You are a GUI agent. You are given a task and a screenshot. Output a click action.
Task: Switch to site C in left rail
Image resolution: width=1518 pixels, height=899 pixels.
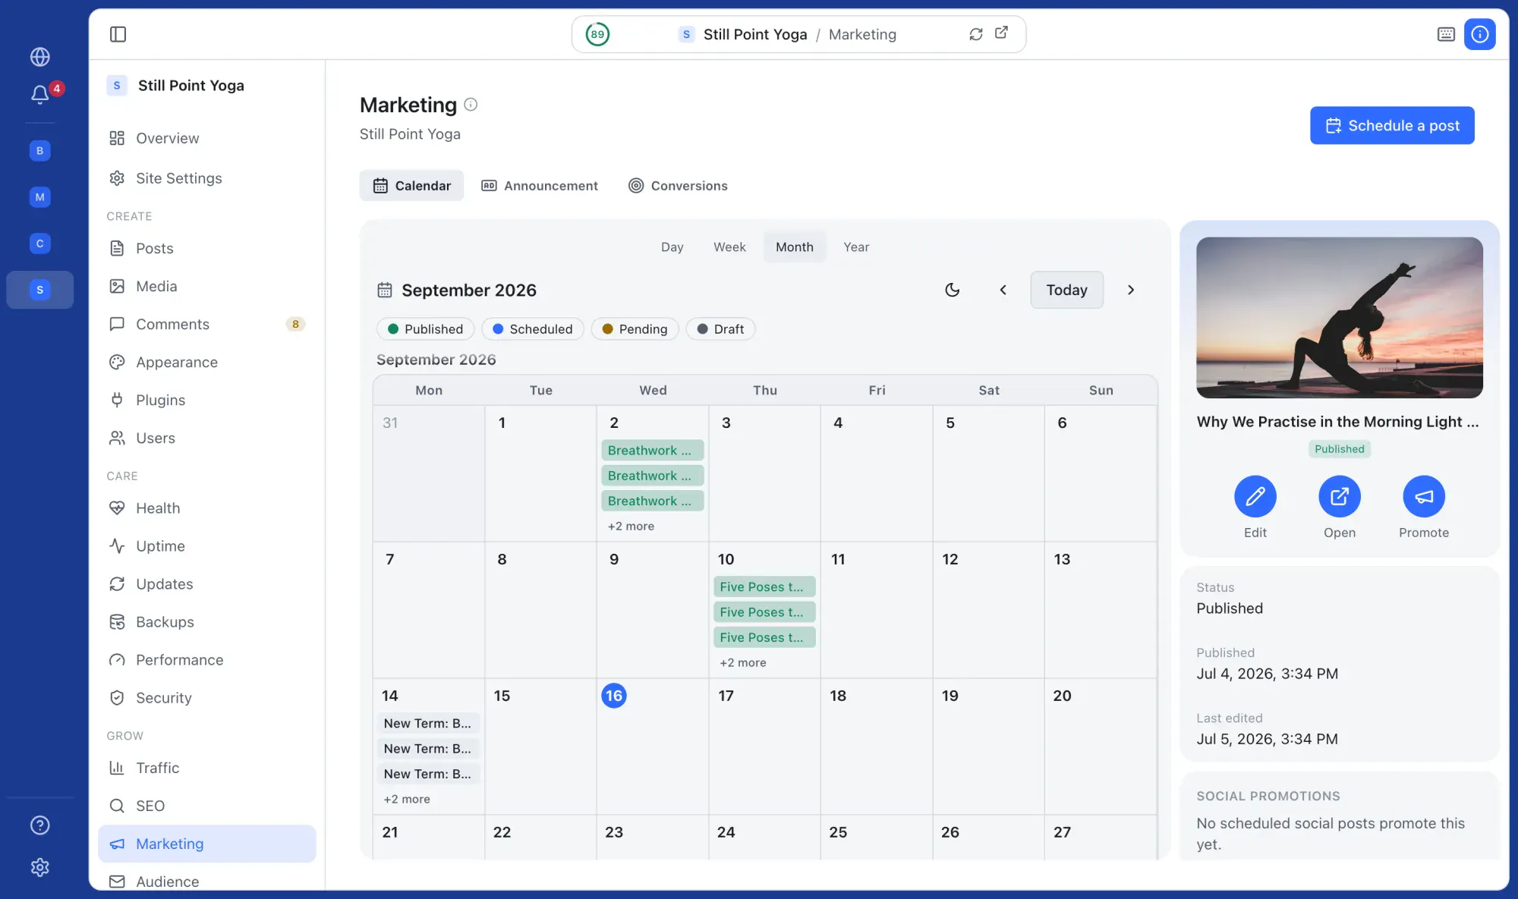(40, 244)
